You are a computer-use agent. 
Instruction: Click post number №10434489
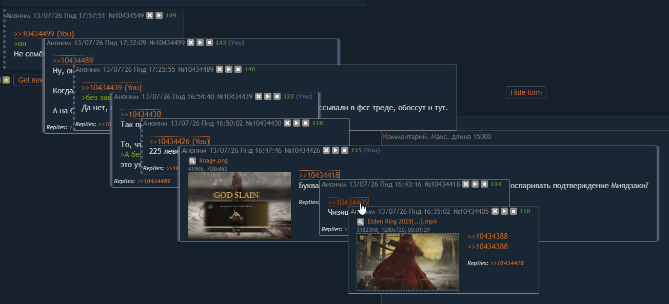point(196,69)
